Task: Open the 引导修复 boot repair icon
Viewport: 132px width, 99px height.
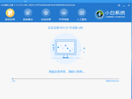Action: click(x=64, y=13)
